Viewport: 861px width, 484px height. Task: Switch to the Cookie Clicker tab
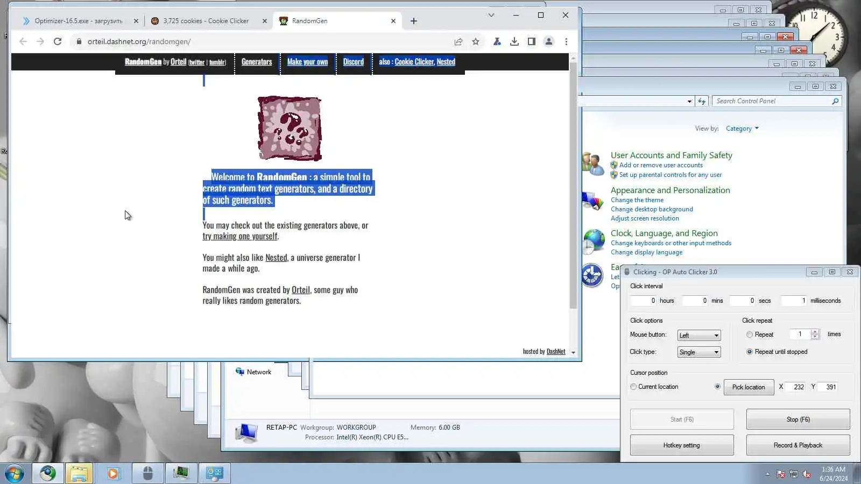(206, 21)
